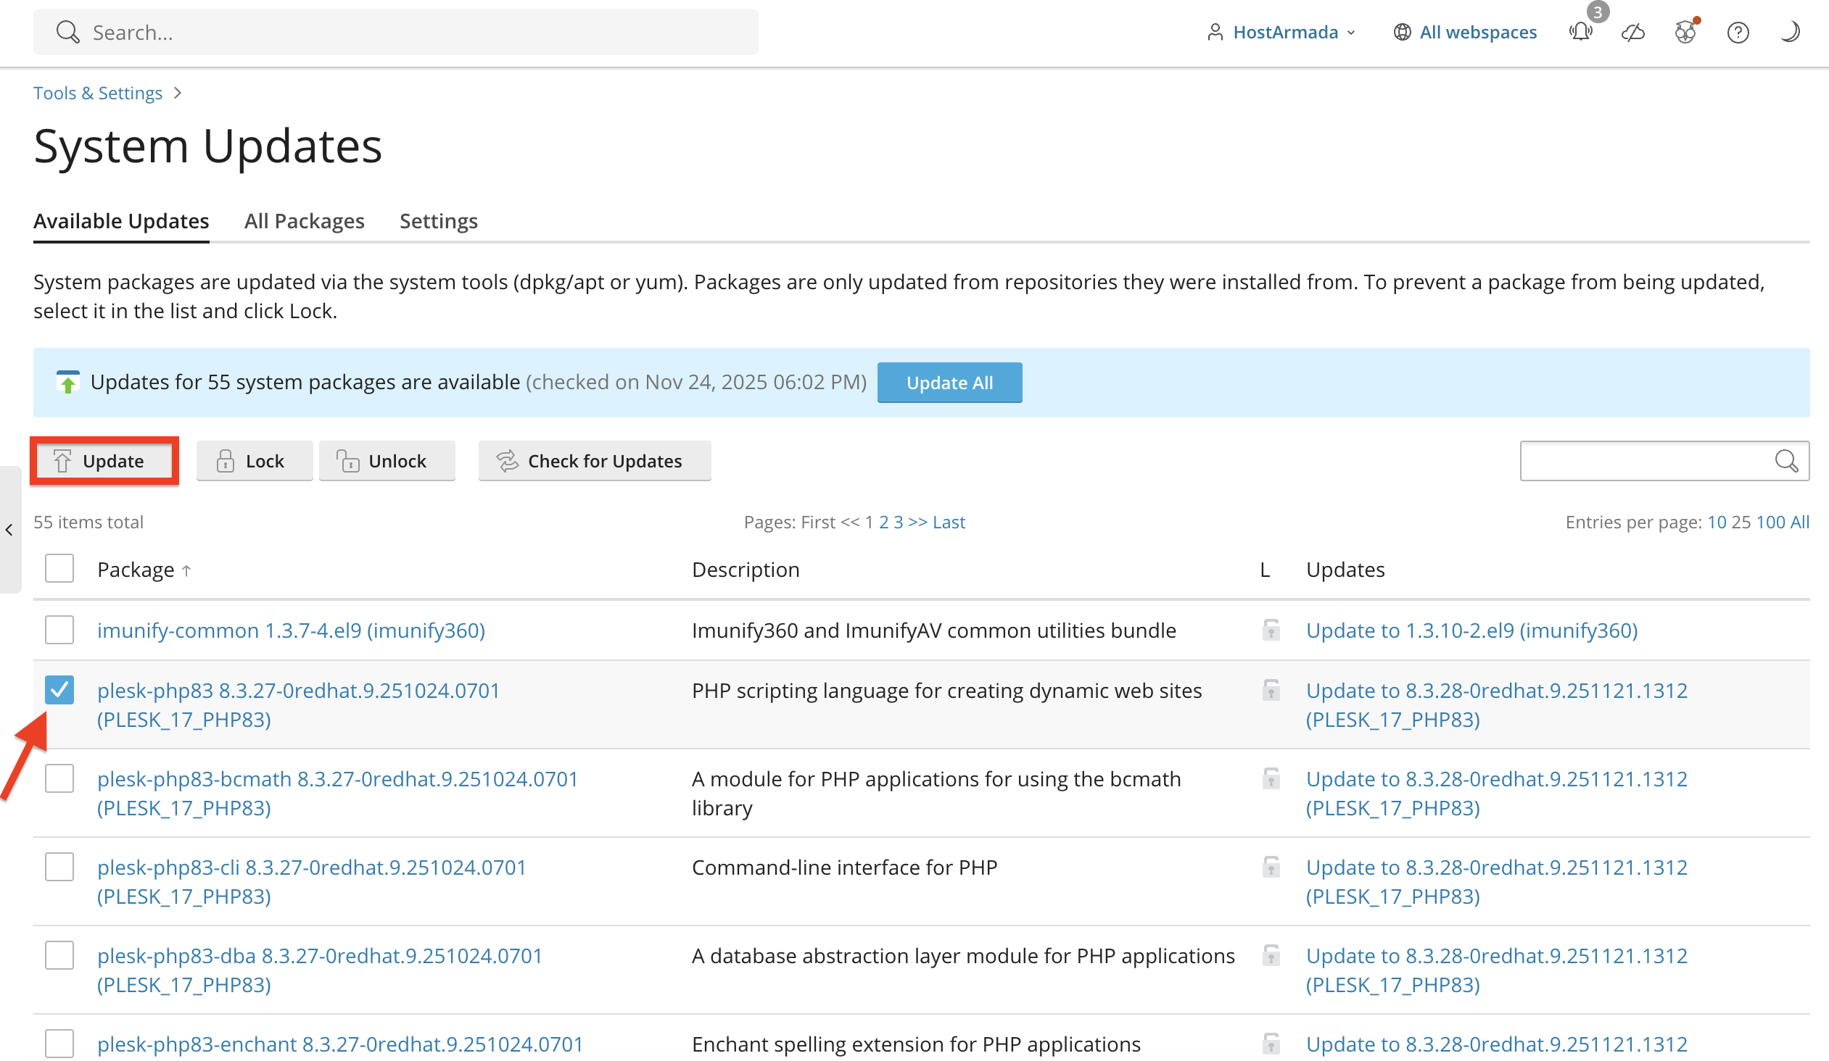The image size is (1829, 1061).
Task: Select the Available Updates tab
Action: pyautogui.click(x=121, y=220)
